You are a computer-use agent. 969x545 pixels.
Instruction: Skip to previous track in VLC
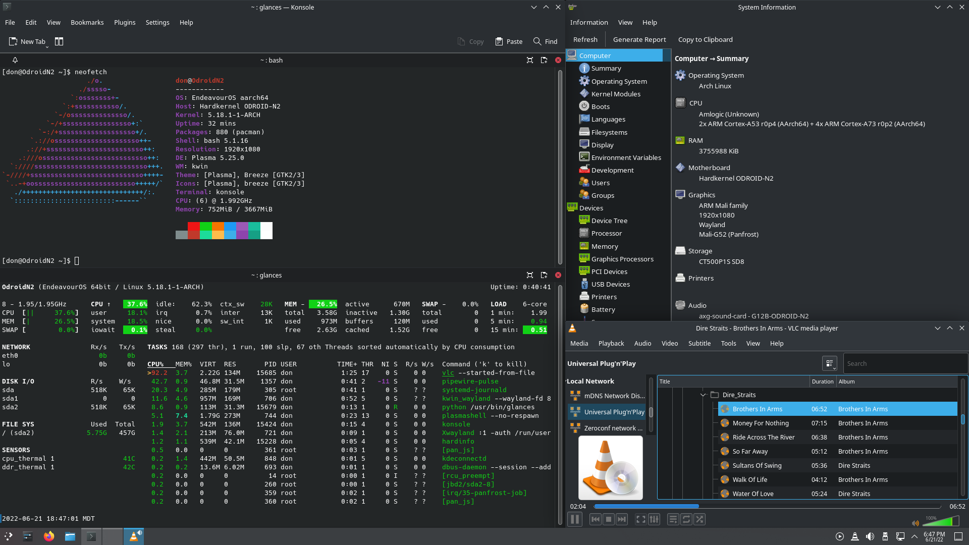[596, 519]
